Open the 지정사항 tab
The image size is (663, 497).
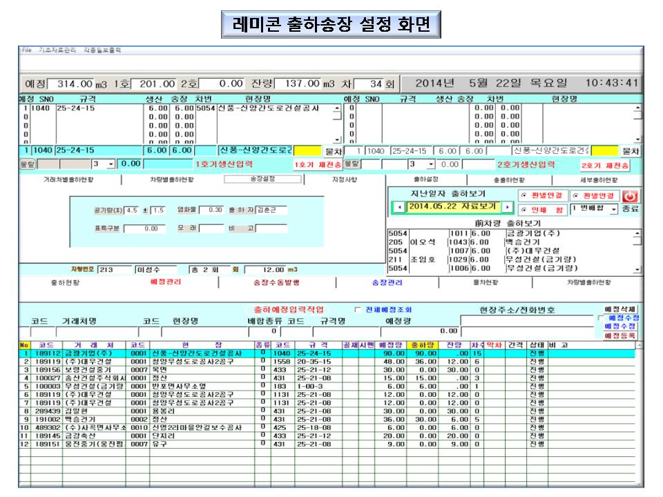pos(344,179)
